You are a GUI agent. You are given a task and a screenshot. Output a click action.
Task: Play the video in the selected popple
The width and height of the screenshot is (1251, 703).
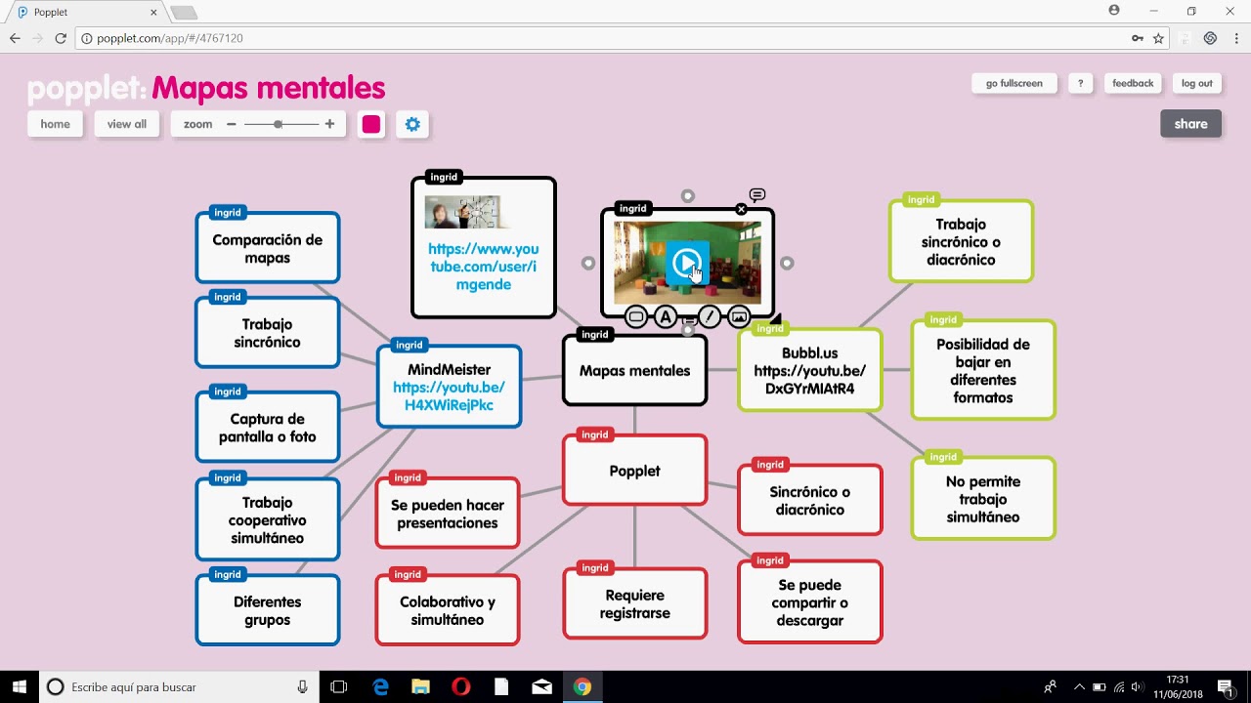[687, 262]
